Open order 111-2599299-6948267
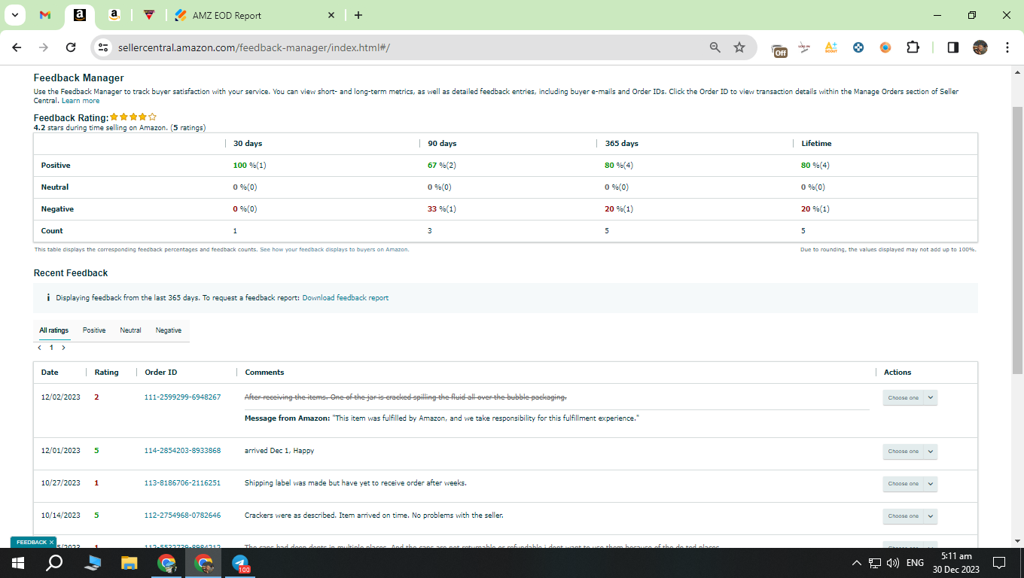Screen dimensions: 1024x578 coord(182,397)
